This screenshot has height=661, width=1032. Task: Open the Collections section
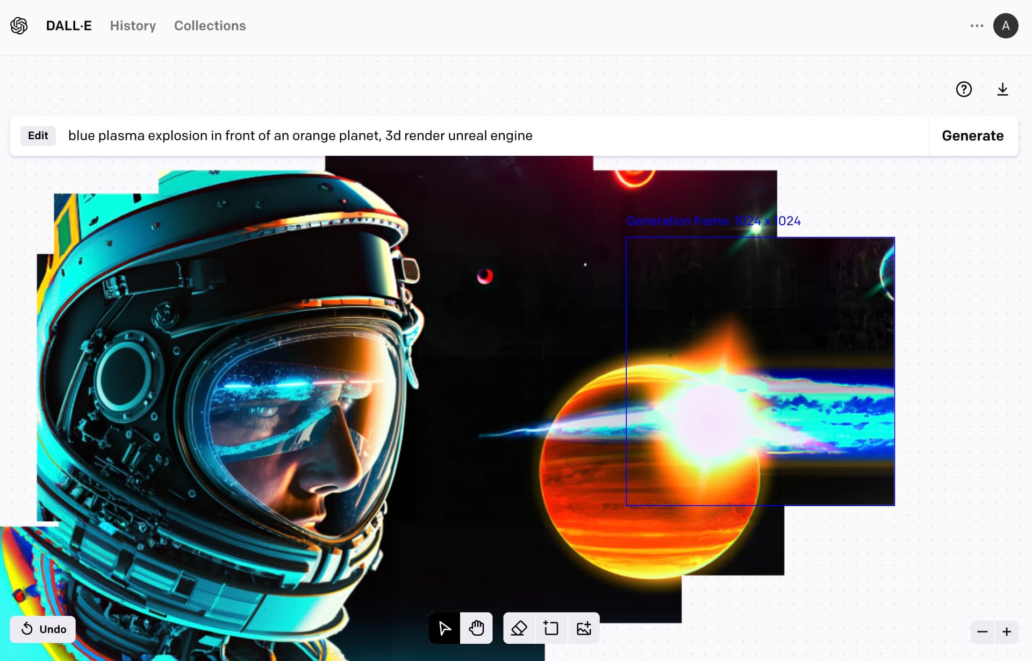(x=210, y=25)
